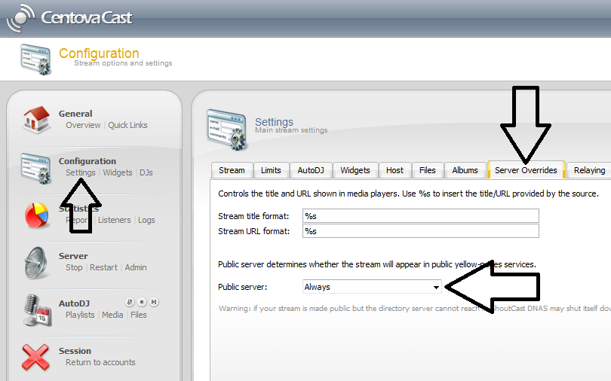Click the AutoDJ music-note control icon
The width and height of the screenshot is (611, 381).
pyautogui.click(x=130, y=302)
